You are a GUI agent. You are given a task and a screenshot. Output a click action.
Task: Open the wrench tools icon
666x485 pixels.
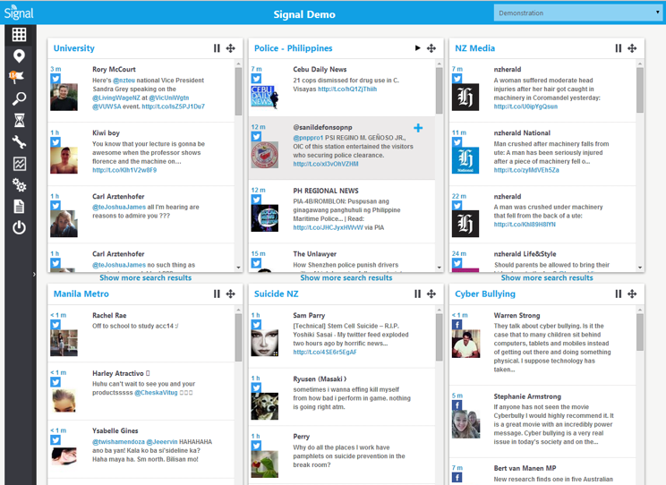coord(19,142)
